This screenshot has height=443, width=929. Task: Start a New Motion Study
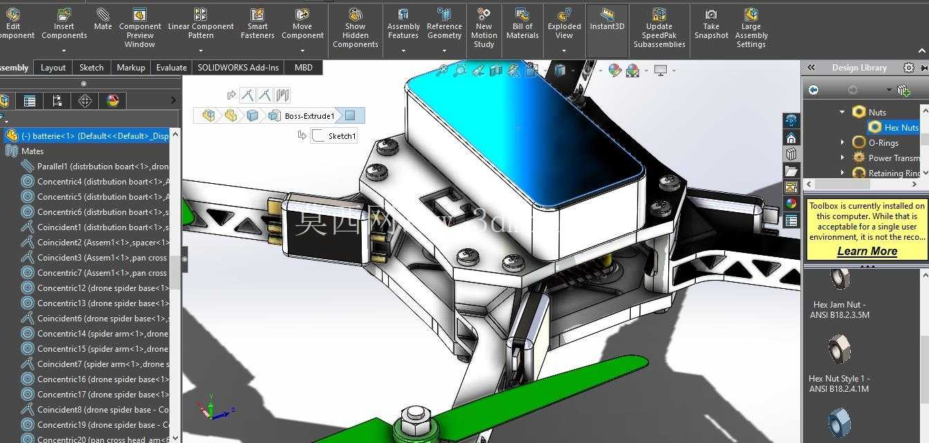click(x=484, y=28)
